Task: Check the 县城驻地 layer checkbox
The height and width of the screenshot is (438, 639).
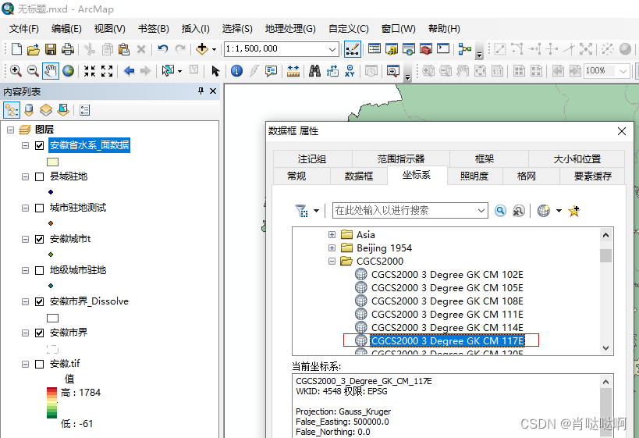Action: click(x=40, y=177)
